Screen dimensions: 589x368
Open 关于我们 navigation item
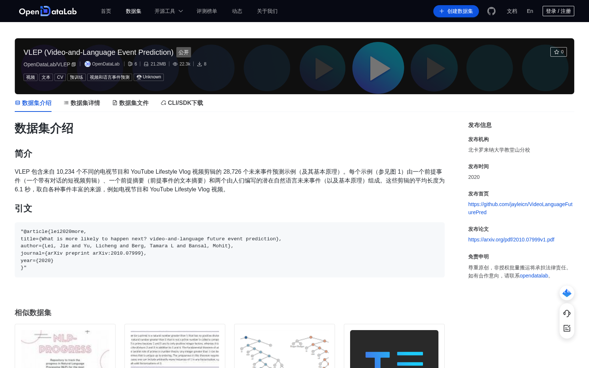pos(267,11)
